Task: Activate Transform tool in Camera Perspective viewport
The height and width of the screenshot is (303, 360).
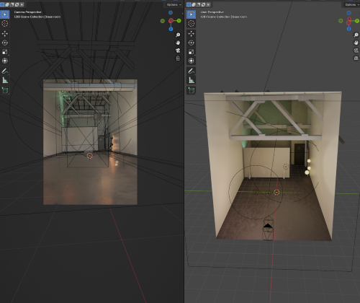Action: [x=4, y=61]
